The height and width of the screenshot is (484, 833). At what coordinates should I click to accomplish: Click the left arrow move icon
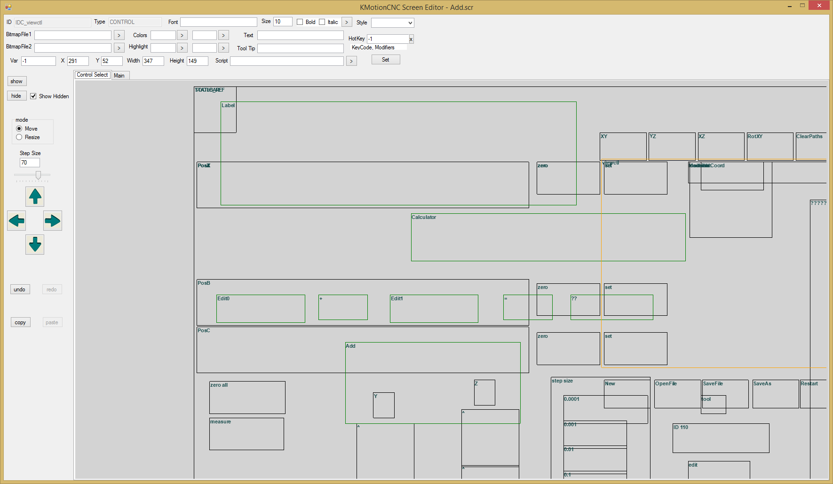click(16, 220)
